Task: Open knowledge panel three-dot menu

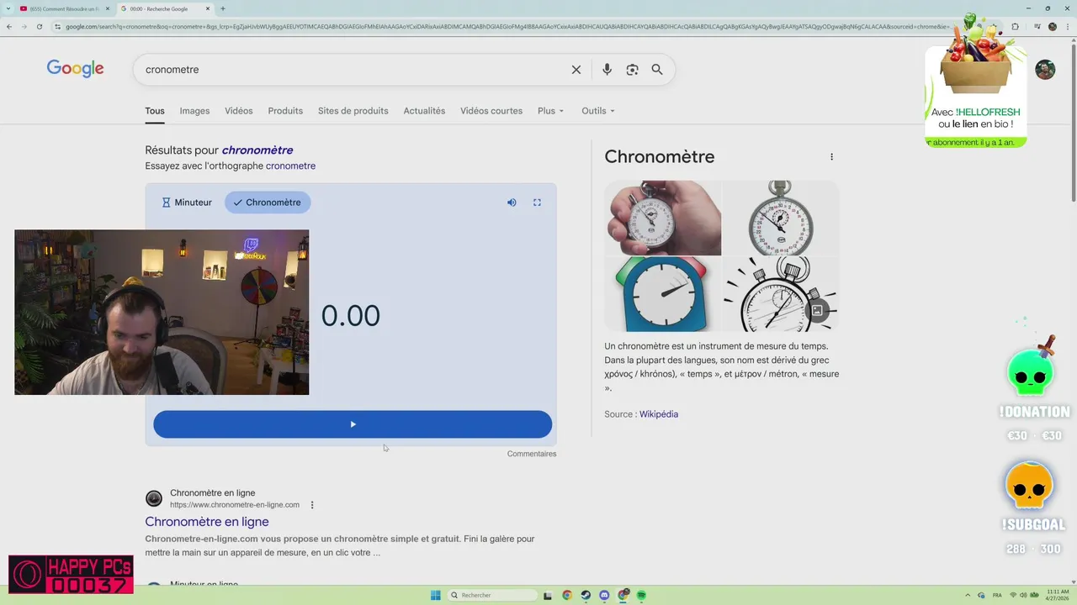Action: click(x=831, y=157)
